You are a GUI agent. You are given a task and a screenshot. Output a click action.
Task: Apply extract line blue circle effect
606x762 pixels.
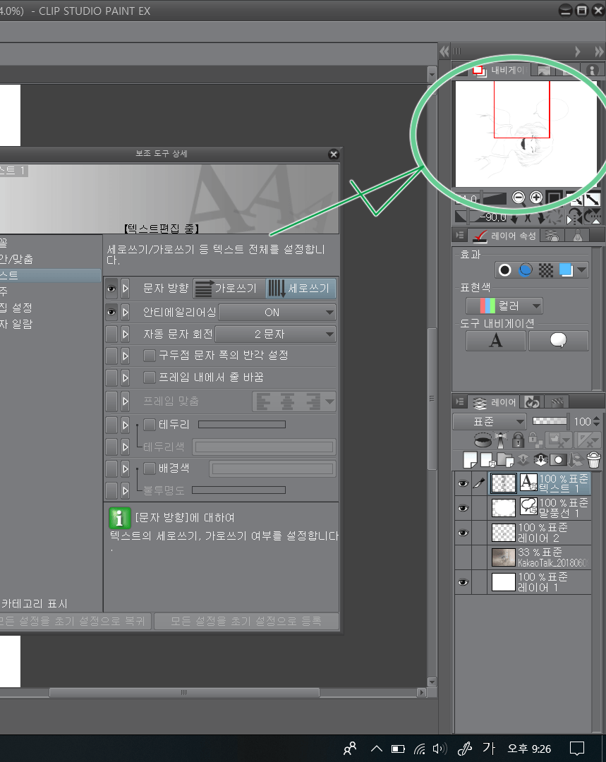pyautogui.click(x=526, y=270)
